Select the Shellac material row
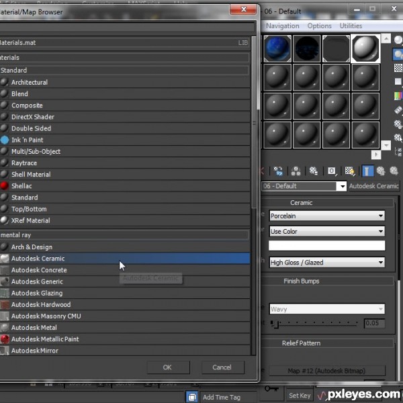 click(125, 186)
